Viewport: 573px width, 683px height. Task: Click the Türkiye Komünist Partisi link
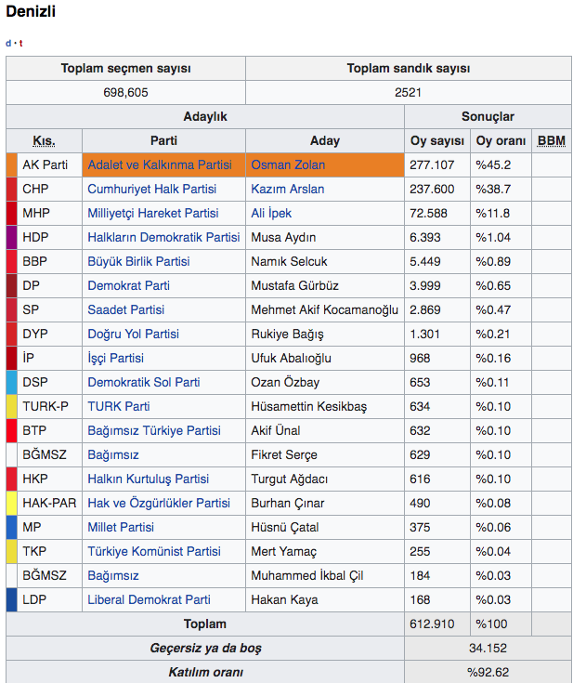153,552
